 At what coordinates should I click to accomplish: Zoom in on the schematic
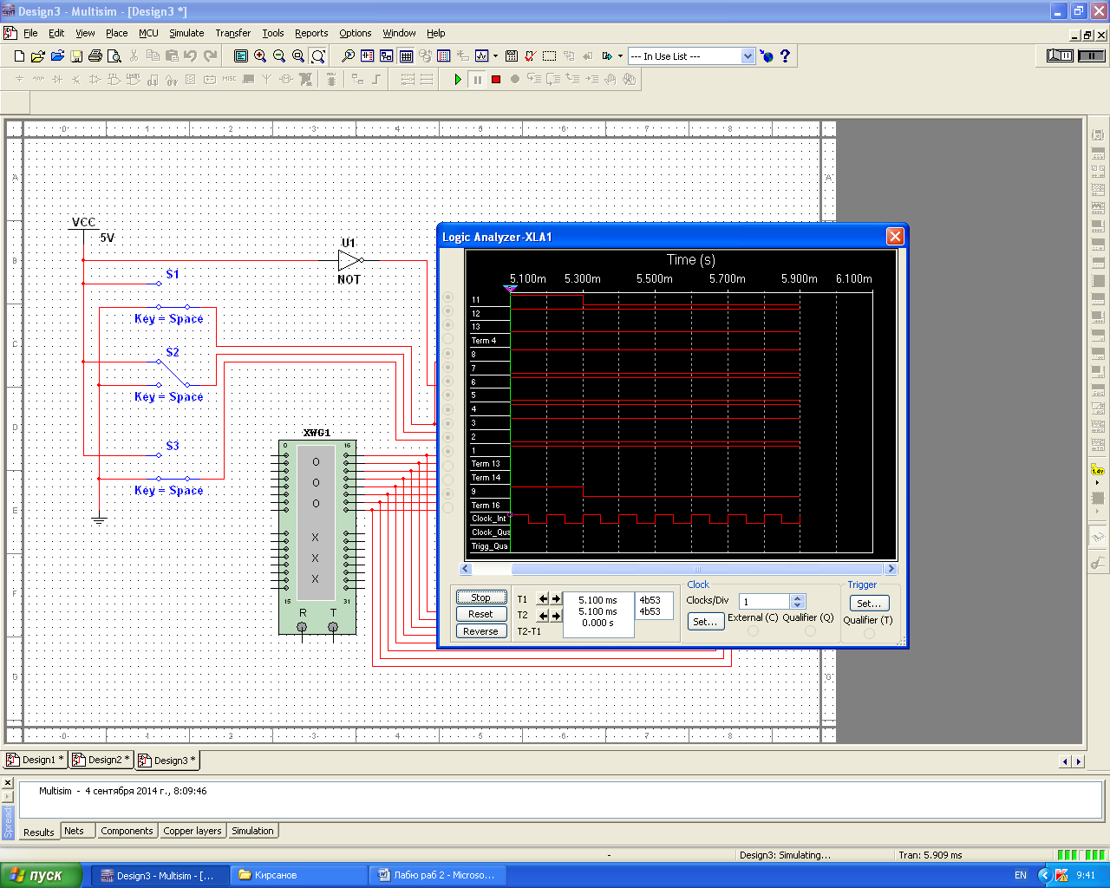tap(260, 56)
